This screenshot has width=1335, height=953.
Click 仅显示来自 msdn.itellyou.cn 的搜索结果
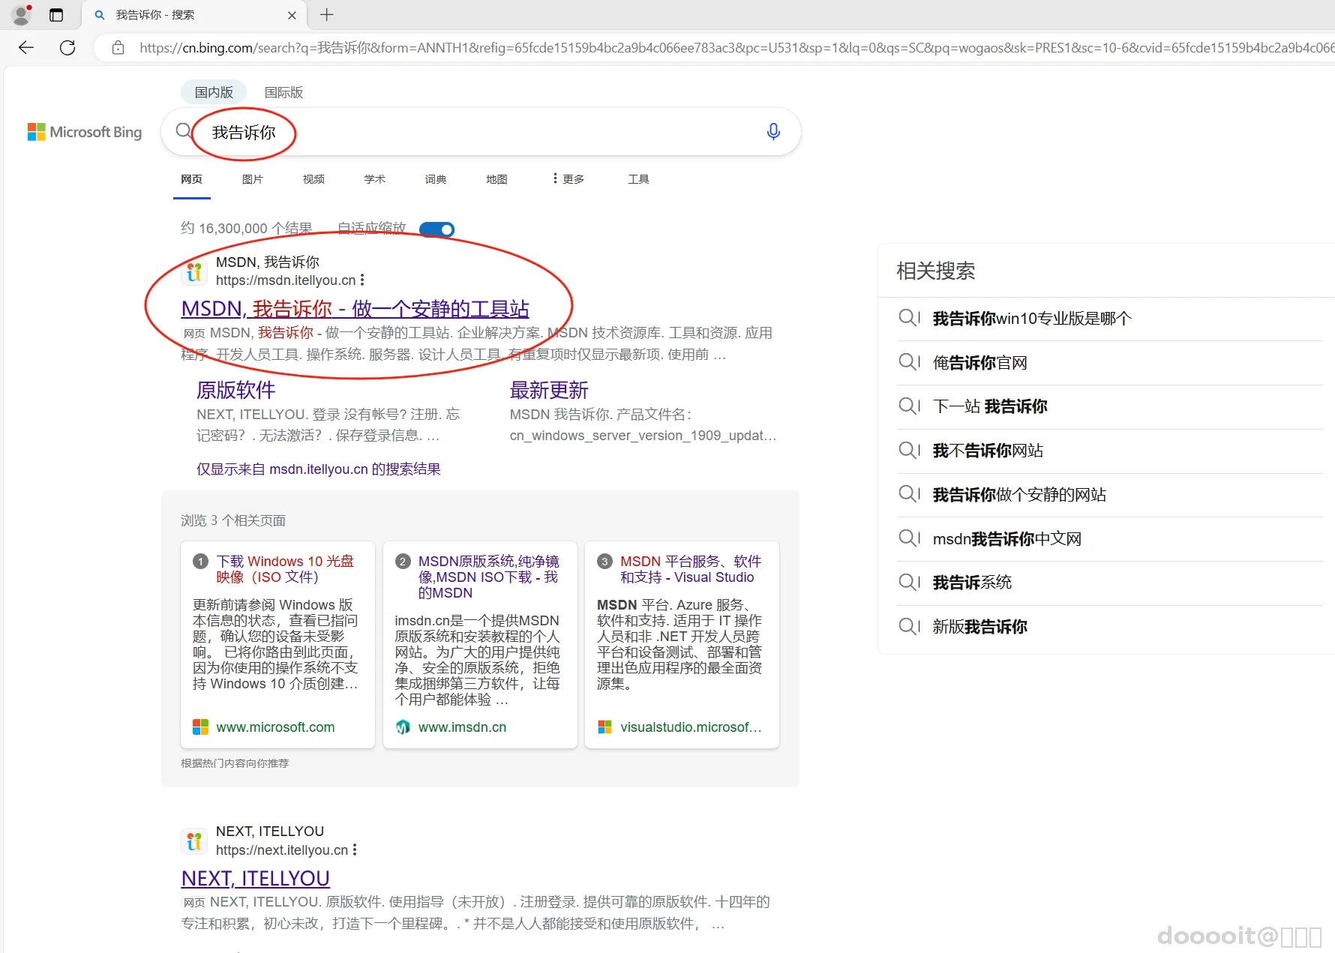click(x=317, y=468)
